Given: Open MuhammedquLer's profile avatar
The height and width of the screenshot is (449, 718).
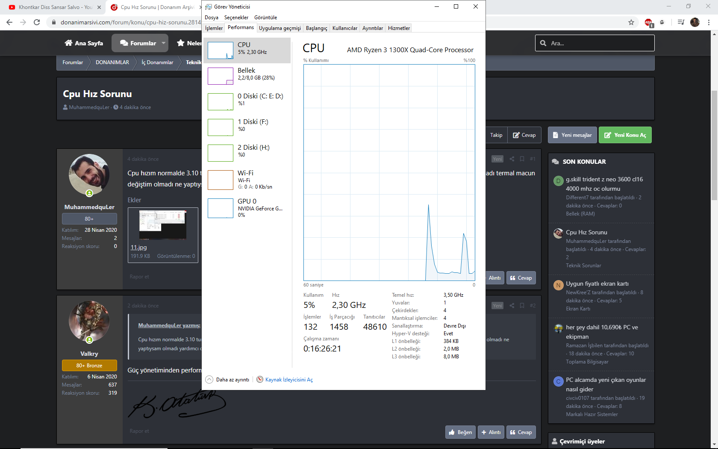Looking at the screenshot, I should coord(89,174).
